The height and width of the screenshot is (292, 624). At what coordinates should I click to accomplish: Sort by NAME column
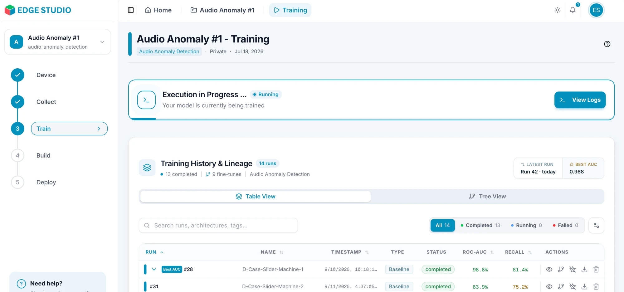point(272,252)
